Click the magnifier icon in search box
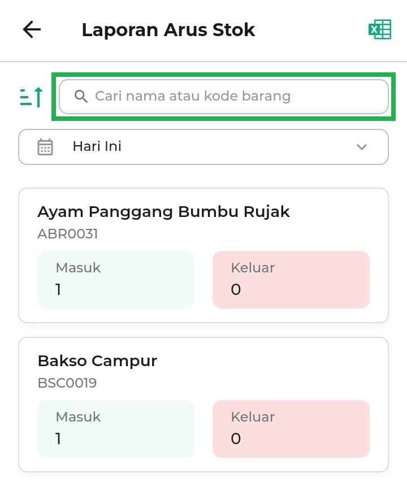 81,97
